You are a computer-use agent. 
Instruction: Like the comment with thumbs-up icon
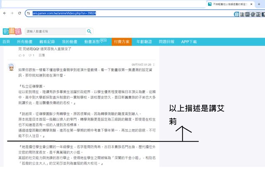(x=20, y=55)
